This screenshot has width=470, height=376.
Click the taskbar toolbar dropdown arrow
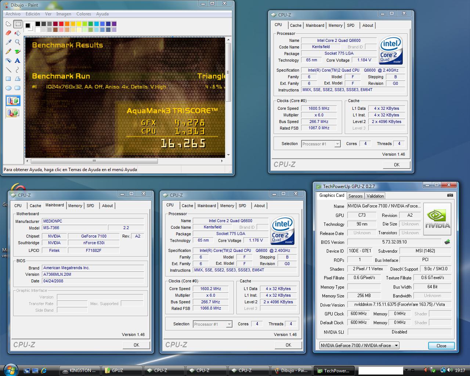pyautogui.click(x=406, y=370)
